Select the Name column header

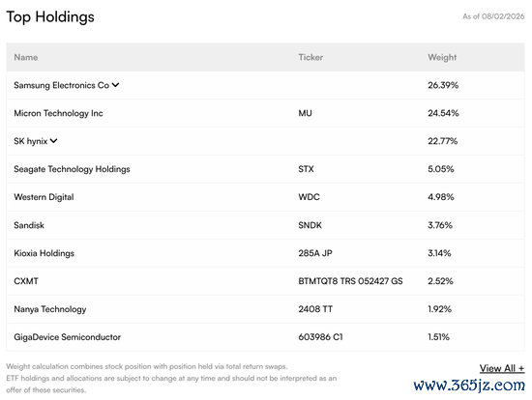tap(26, 57)
